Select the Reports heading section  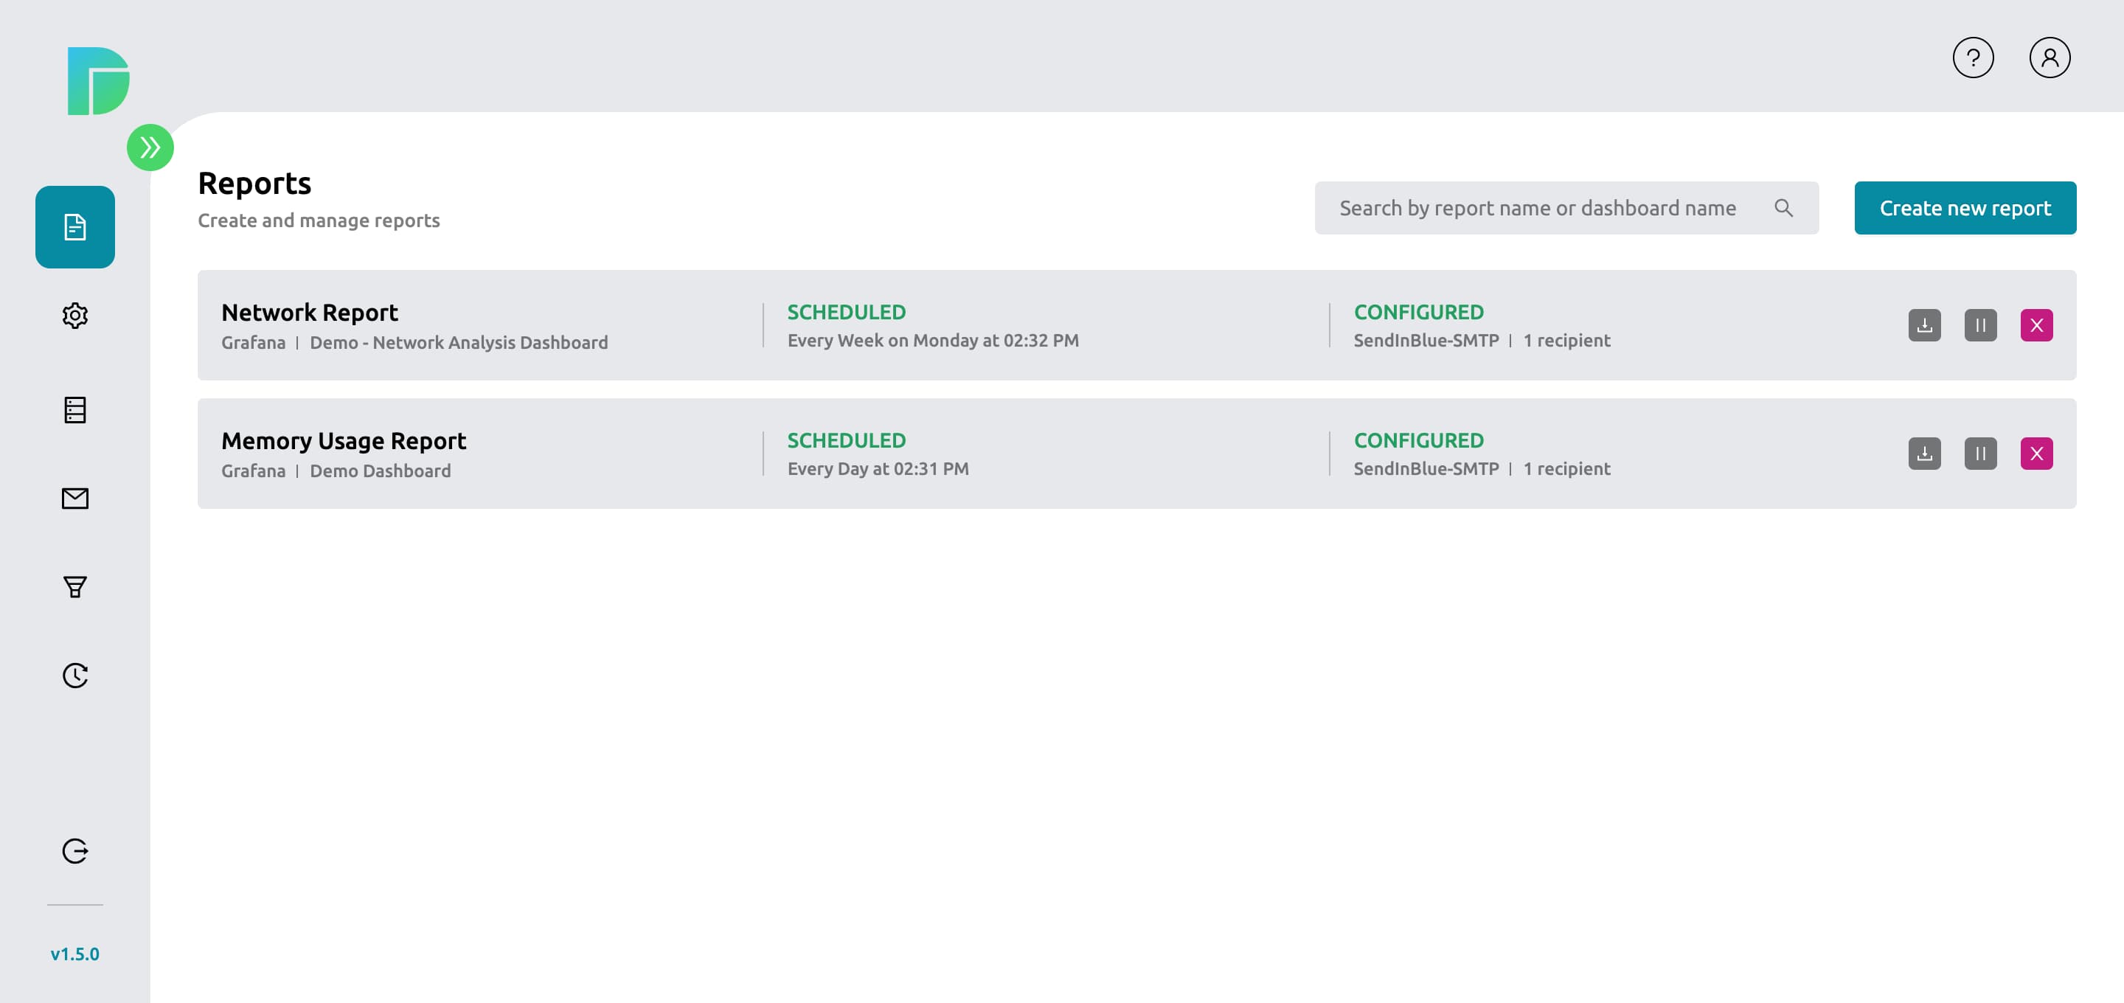[x=254, y=182]
